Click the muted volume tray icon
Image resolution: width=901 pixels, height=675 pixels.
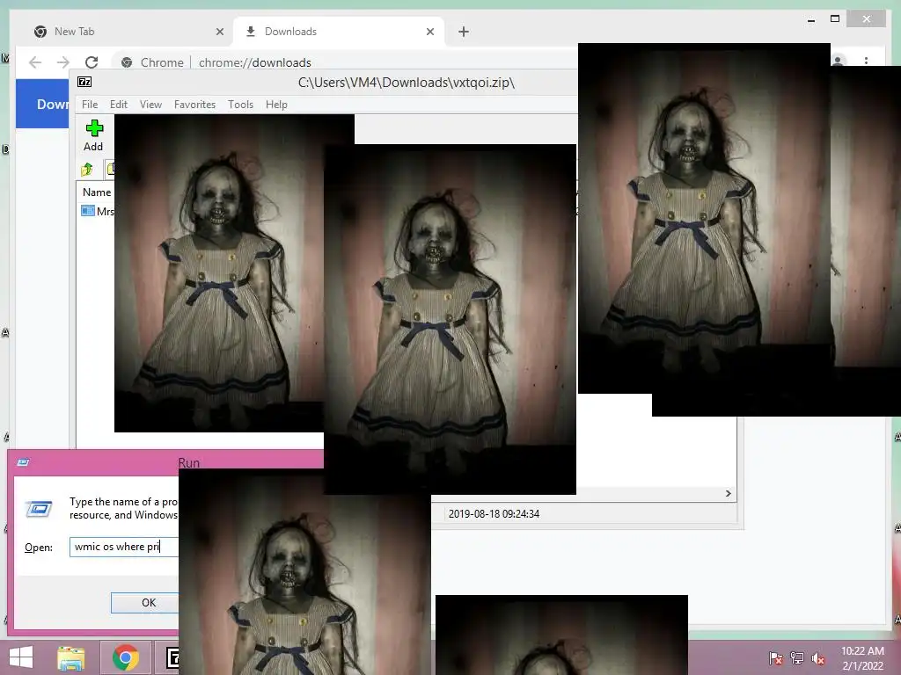(x=818, y=657)
